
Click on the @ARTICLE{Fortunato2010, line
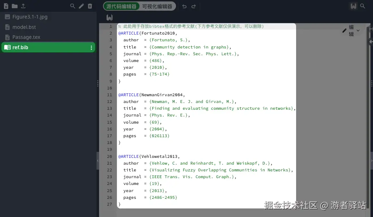click(148, 33)
